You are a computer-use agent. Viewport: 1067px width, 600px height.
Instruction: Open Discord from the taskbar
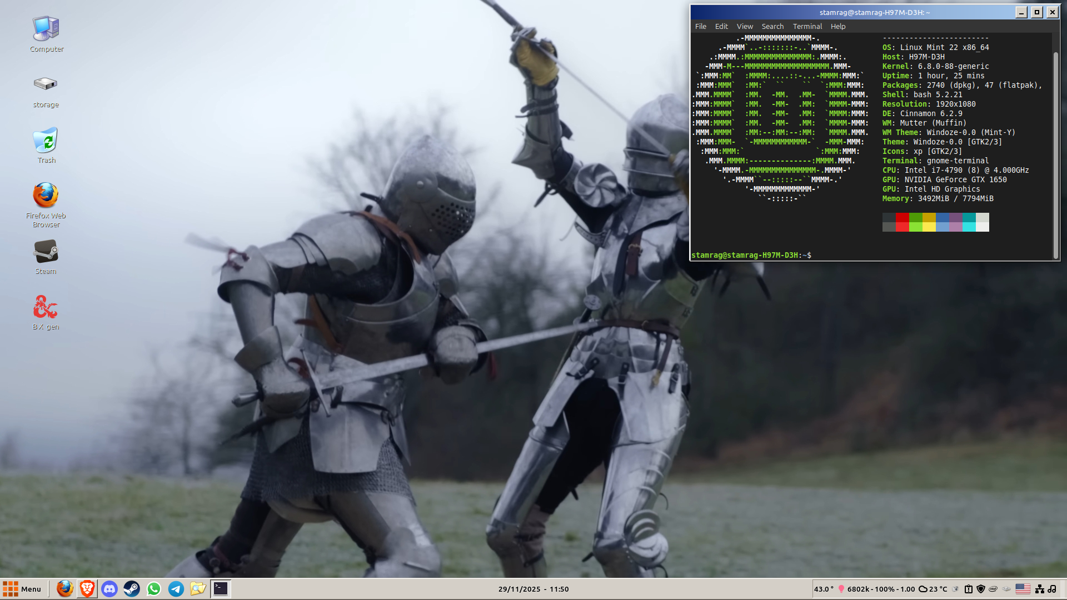coord(109,589)
